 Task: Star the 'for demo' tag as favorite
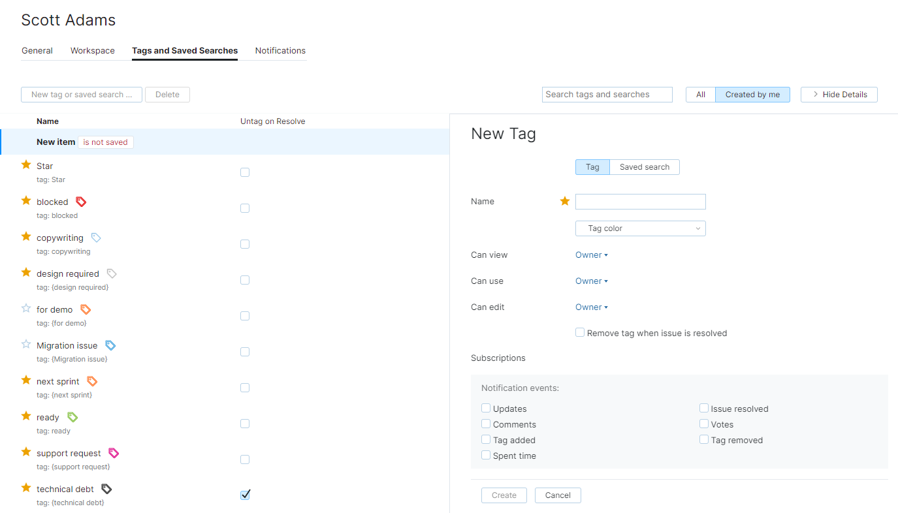click(26, 309)
